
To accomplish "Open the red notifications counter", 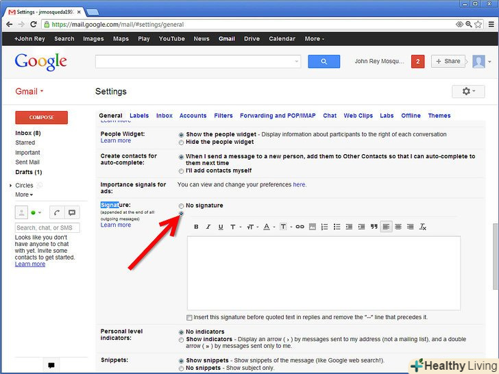I will tap(418, 62).
